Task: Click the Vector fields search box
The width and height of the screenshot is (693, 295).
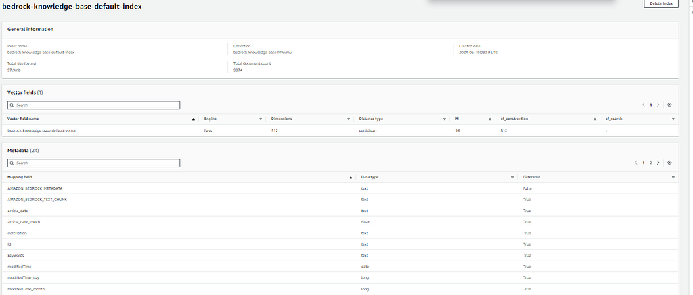Action: tap(93, 105)
